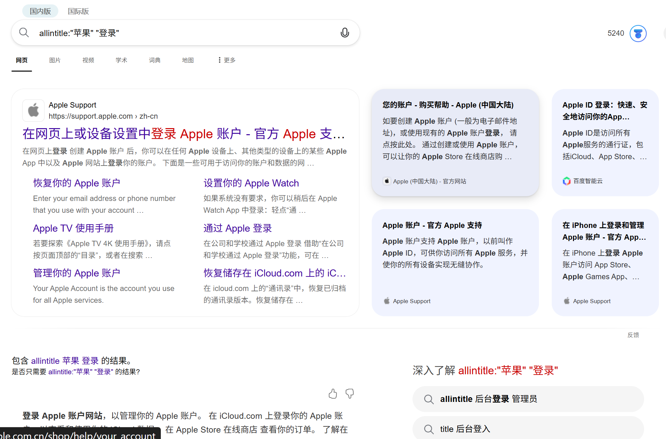Click the Apple Support logo thumbnail
The image size is (666, 439).
[x=33, y=110]
